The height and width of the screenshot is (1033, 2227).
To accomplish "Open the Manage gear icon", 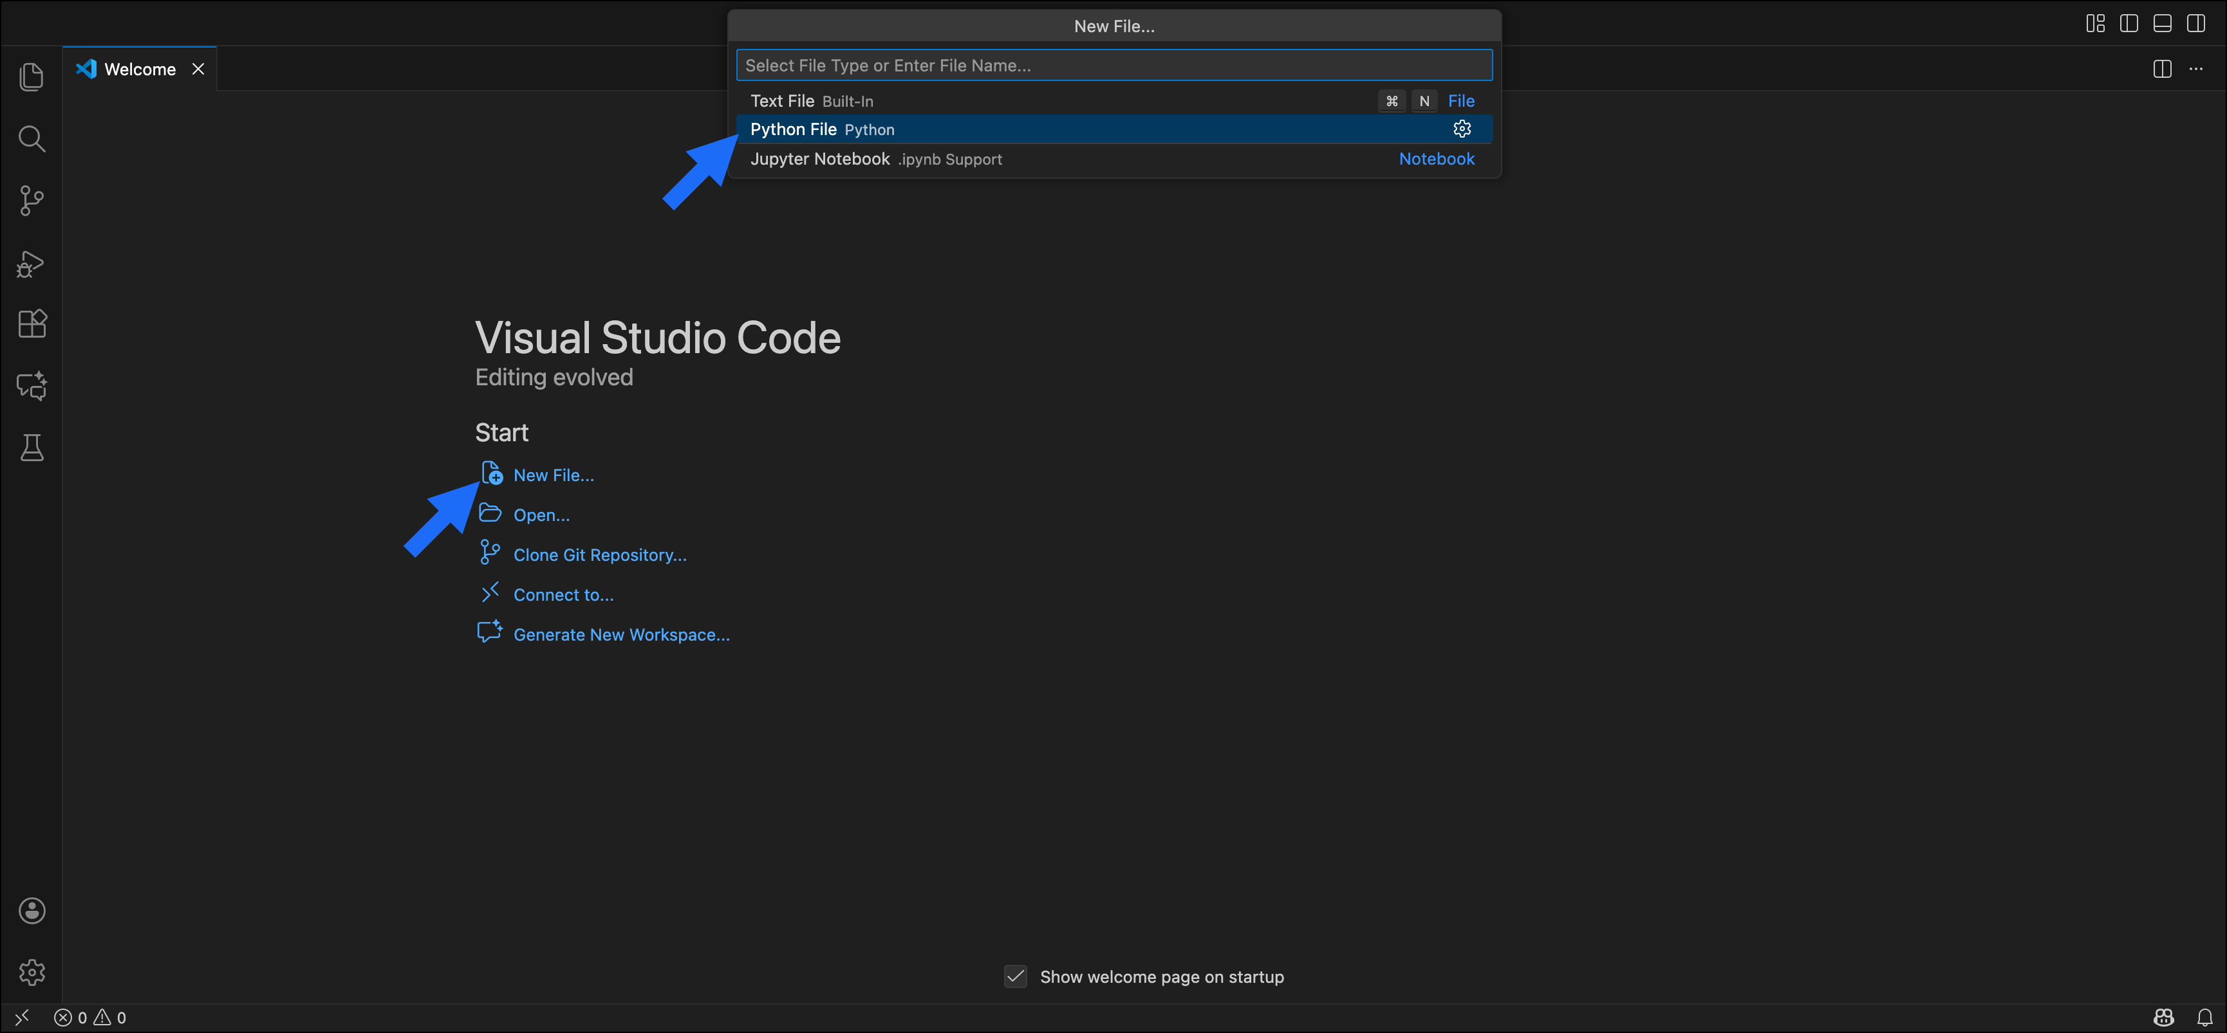I will (31, 972).
